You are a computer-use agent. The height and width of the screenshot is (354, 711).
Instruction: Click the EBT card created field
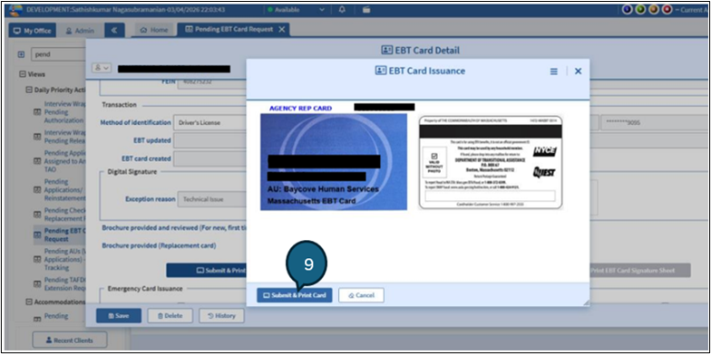click(209, 159)
